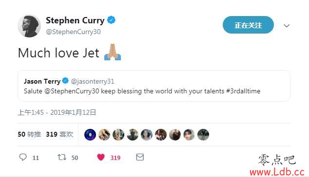Image resolution: width=309 pixels, height=177 pixels.
Task: Toggle the blue following (正在关注) button
Action: pos(248,25)
